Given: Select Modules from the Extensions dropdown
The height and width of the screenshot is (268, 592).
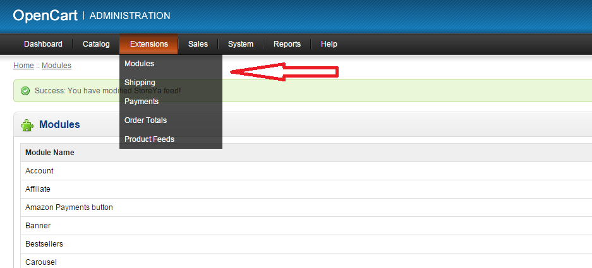Looking at the screenshot, I should [x=140, y=64].
